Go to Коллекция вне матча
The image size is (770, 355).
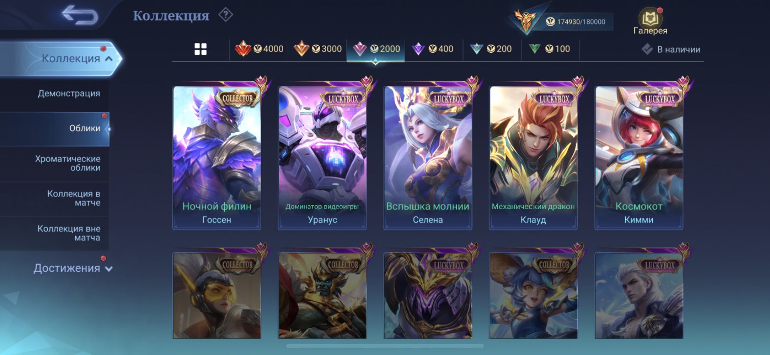point(69,233)
